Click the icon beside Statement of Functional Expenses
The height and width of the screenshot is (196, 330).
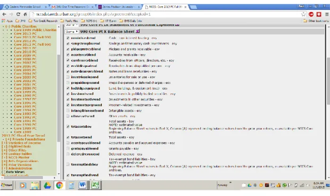tap(177, 24)
